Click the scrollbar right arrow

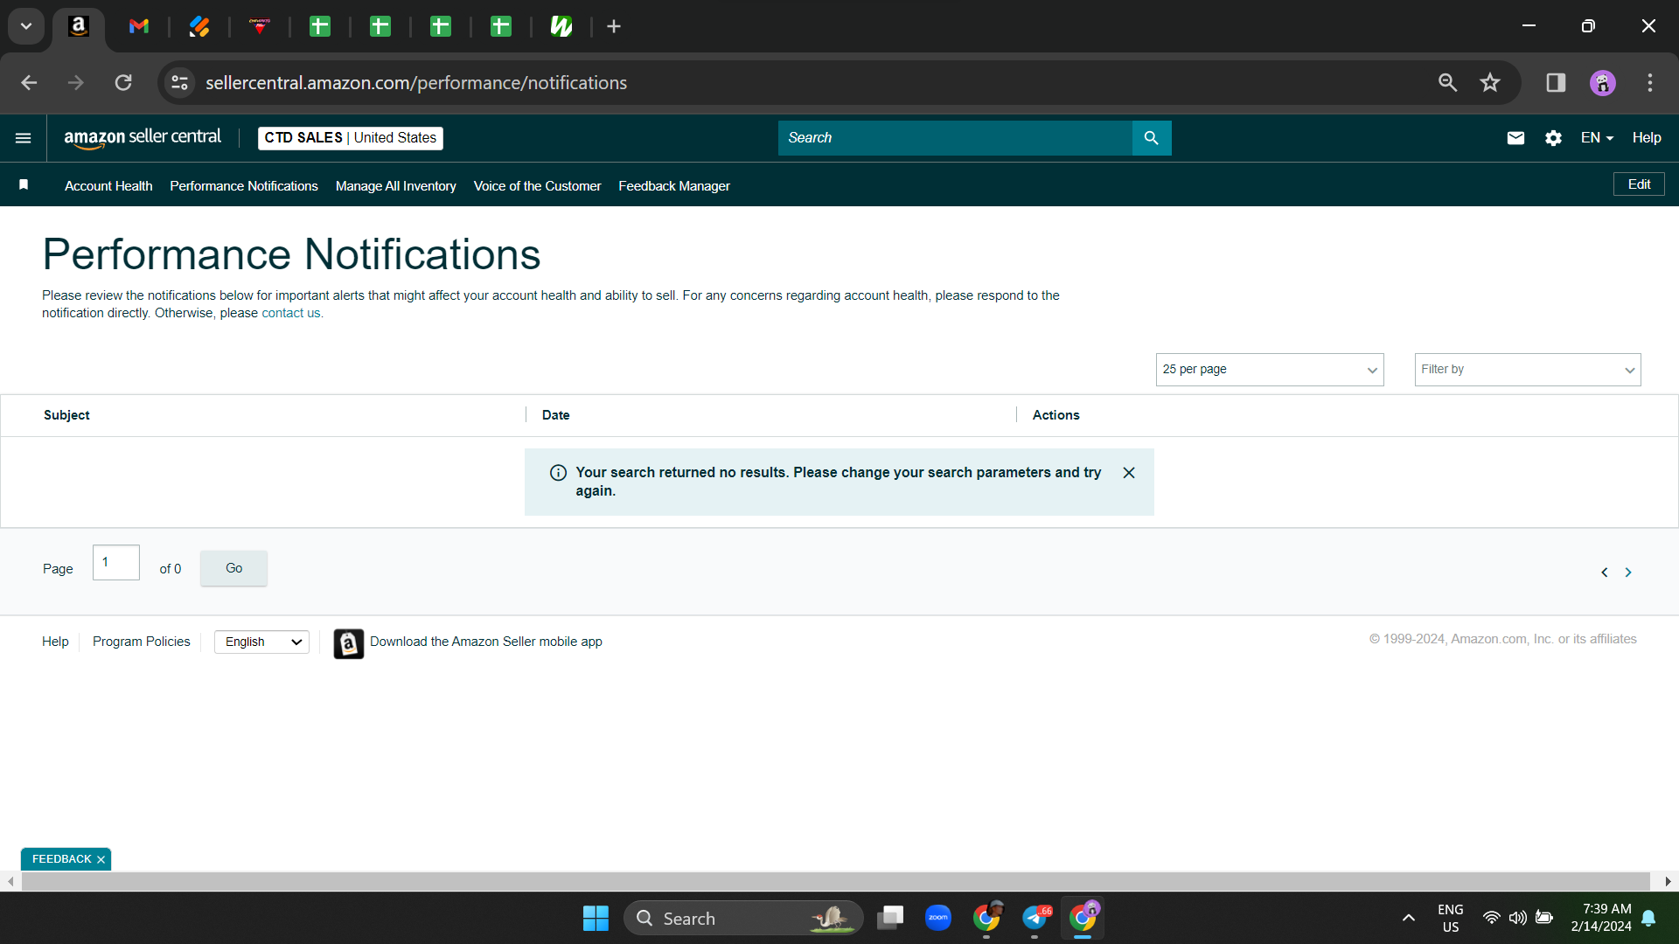1668,882
